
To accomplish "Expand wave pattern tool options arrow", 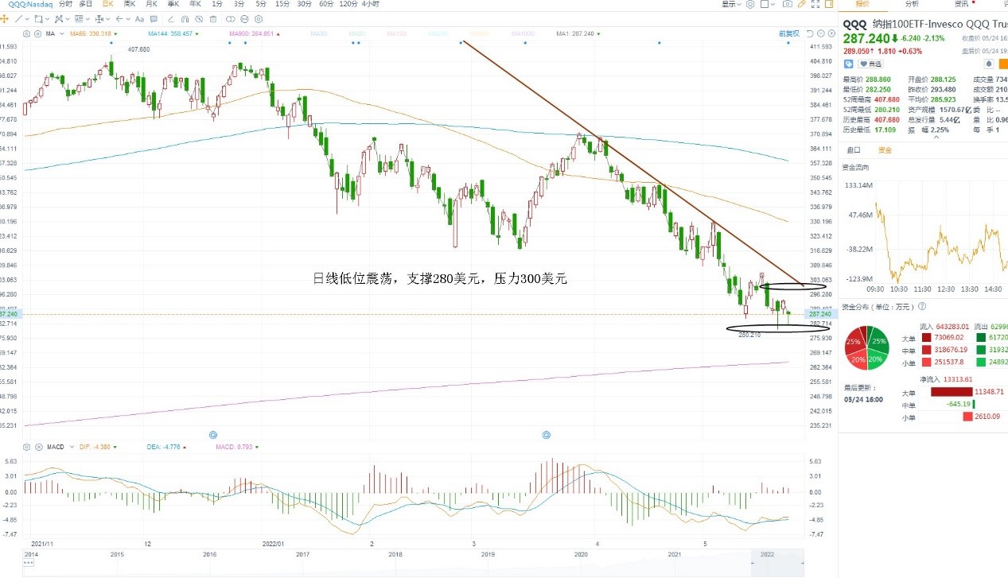I will 68,19.
